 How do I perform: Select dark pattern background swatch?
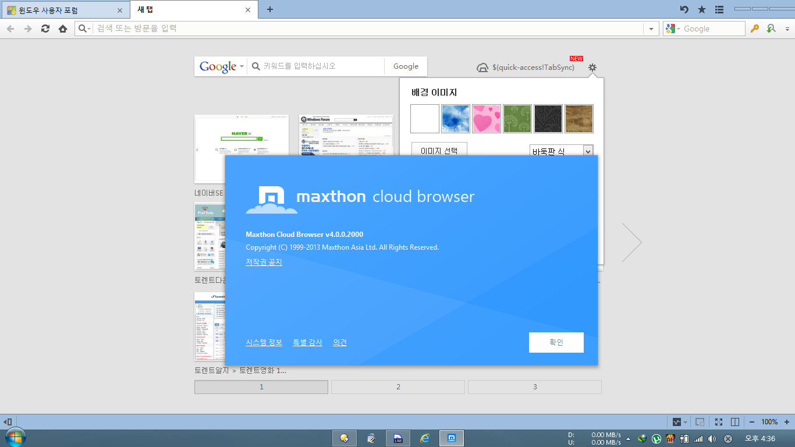(548, 119)
